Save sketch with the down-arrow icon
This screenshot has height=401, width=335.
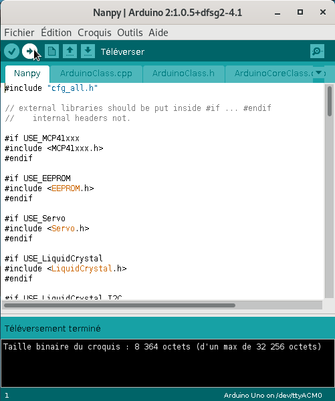click(x=88, y=51)
